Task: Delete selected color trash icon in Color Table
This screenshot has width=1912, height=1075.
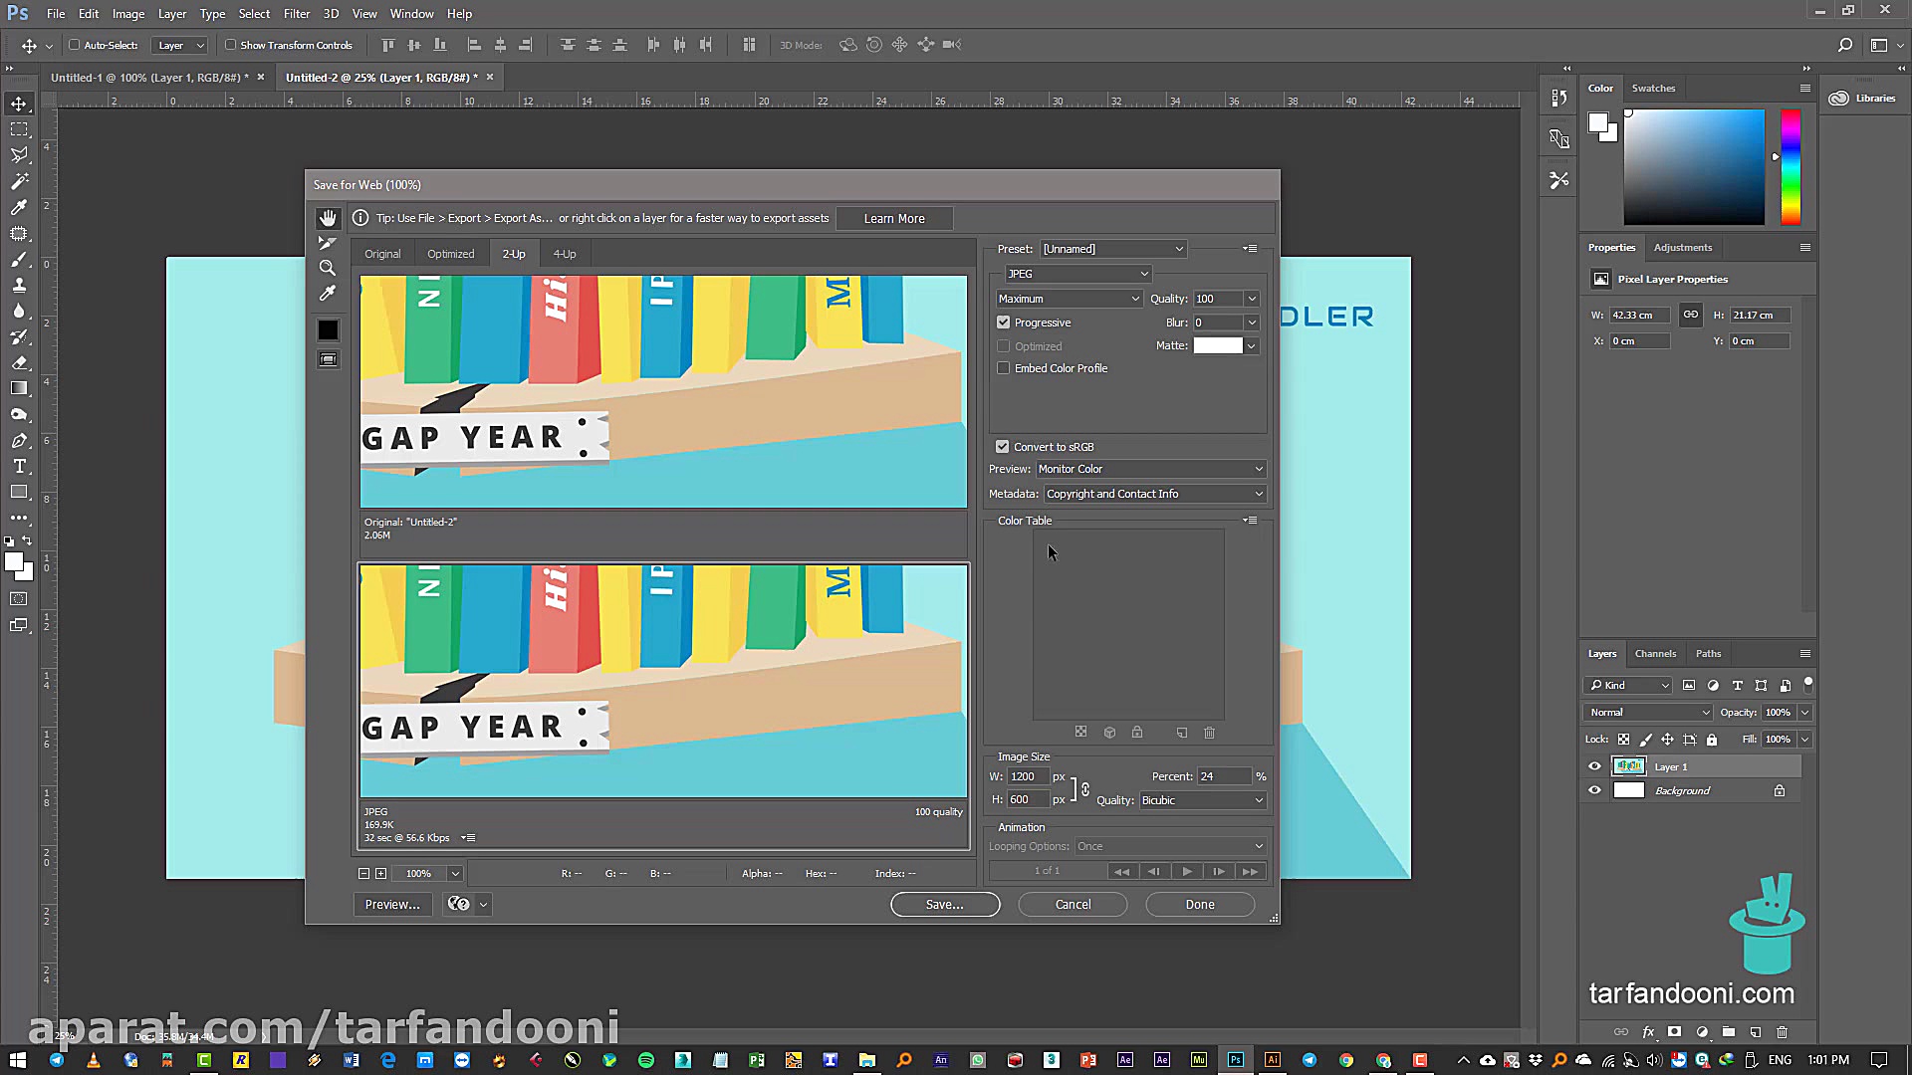Action: click(x=1209, y=733)
